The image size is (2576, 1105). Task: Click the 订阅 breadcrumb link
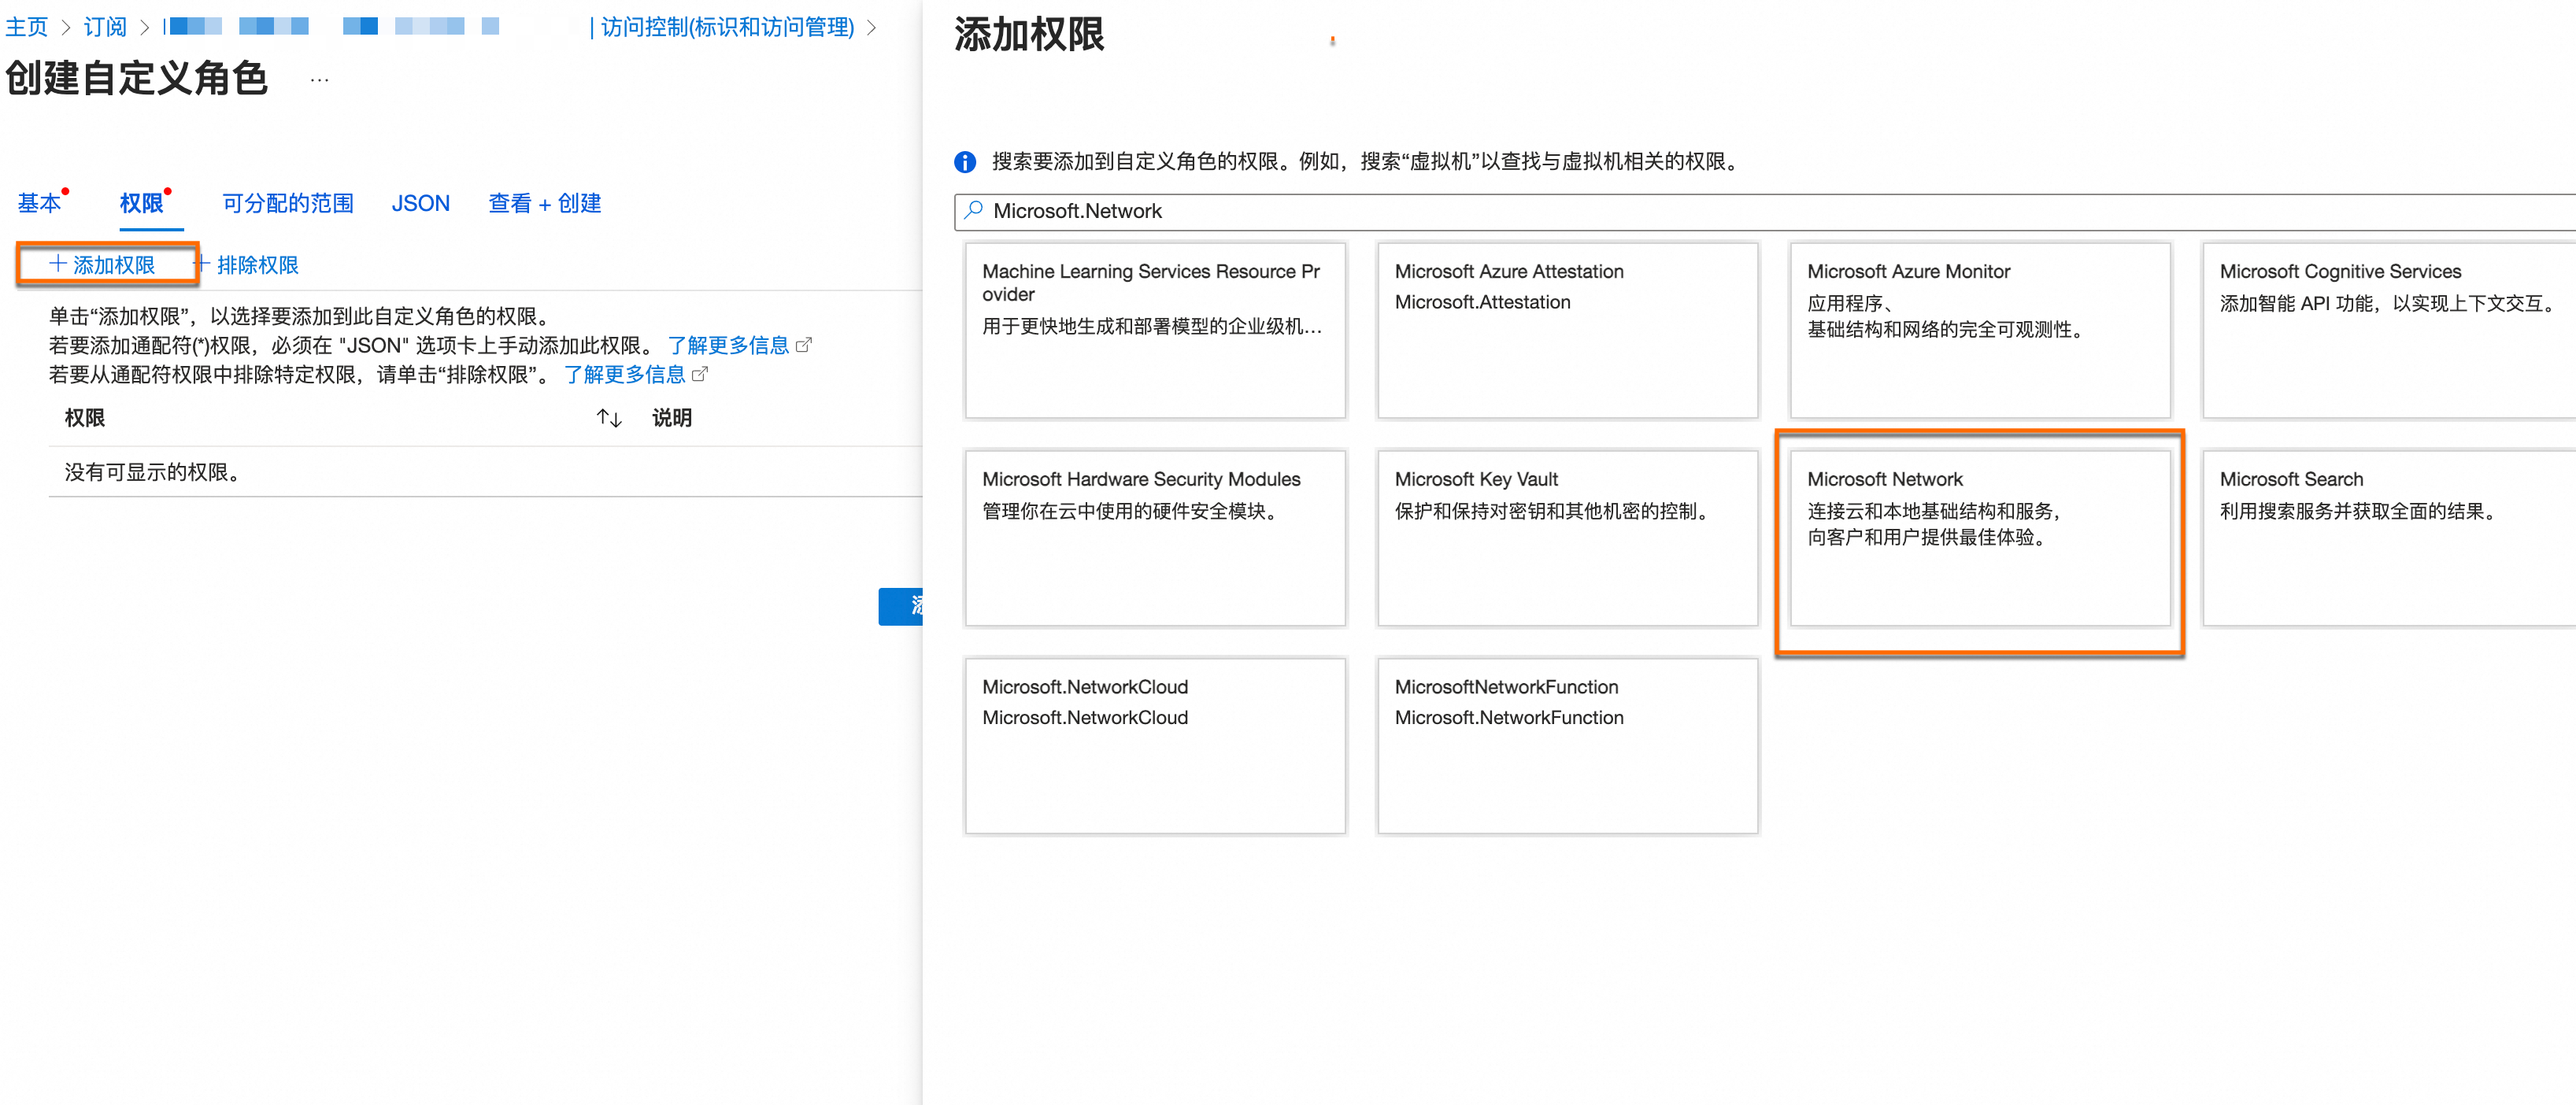click(x=105, y=27)
